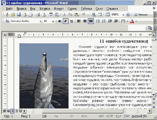Toggle bulleted list formatting
Screen dimensions: 157x120
click(x=104, y=21)
